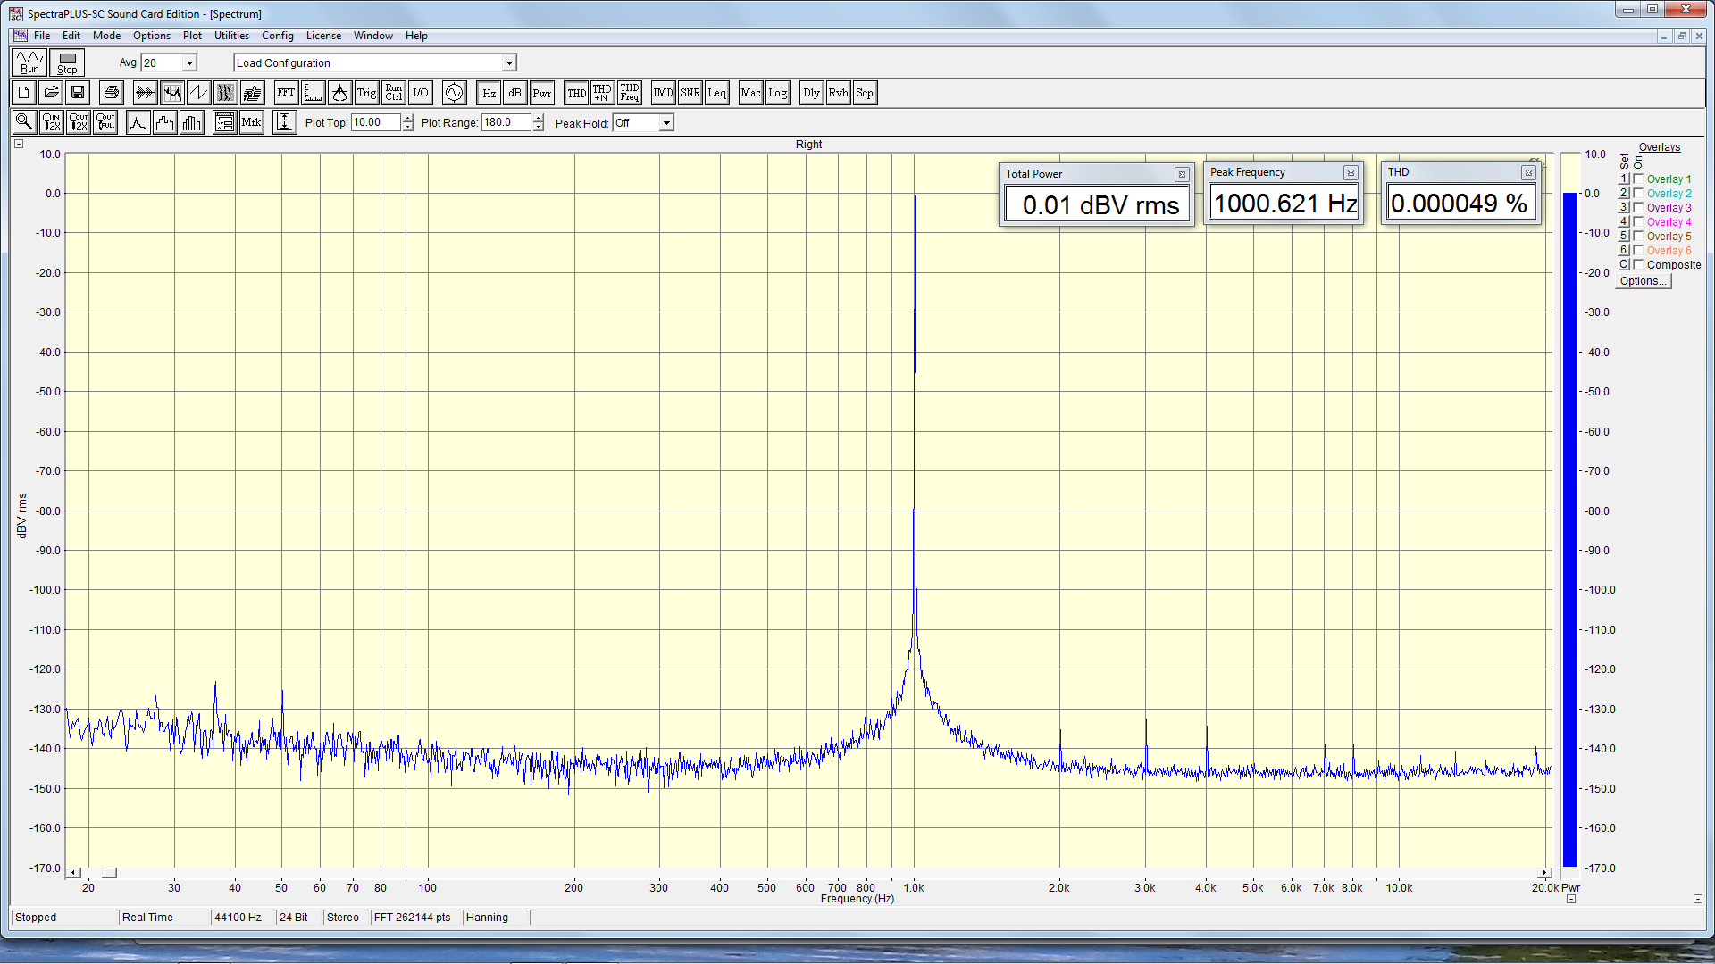Open the Config menu
Screen dimensions: 1715x964
coord(277,36)
